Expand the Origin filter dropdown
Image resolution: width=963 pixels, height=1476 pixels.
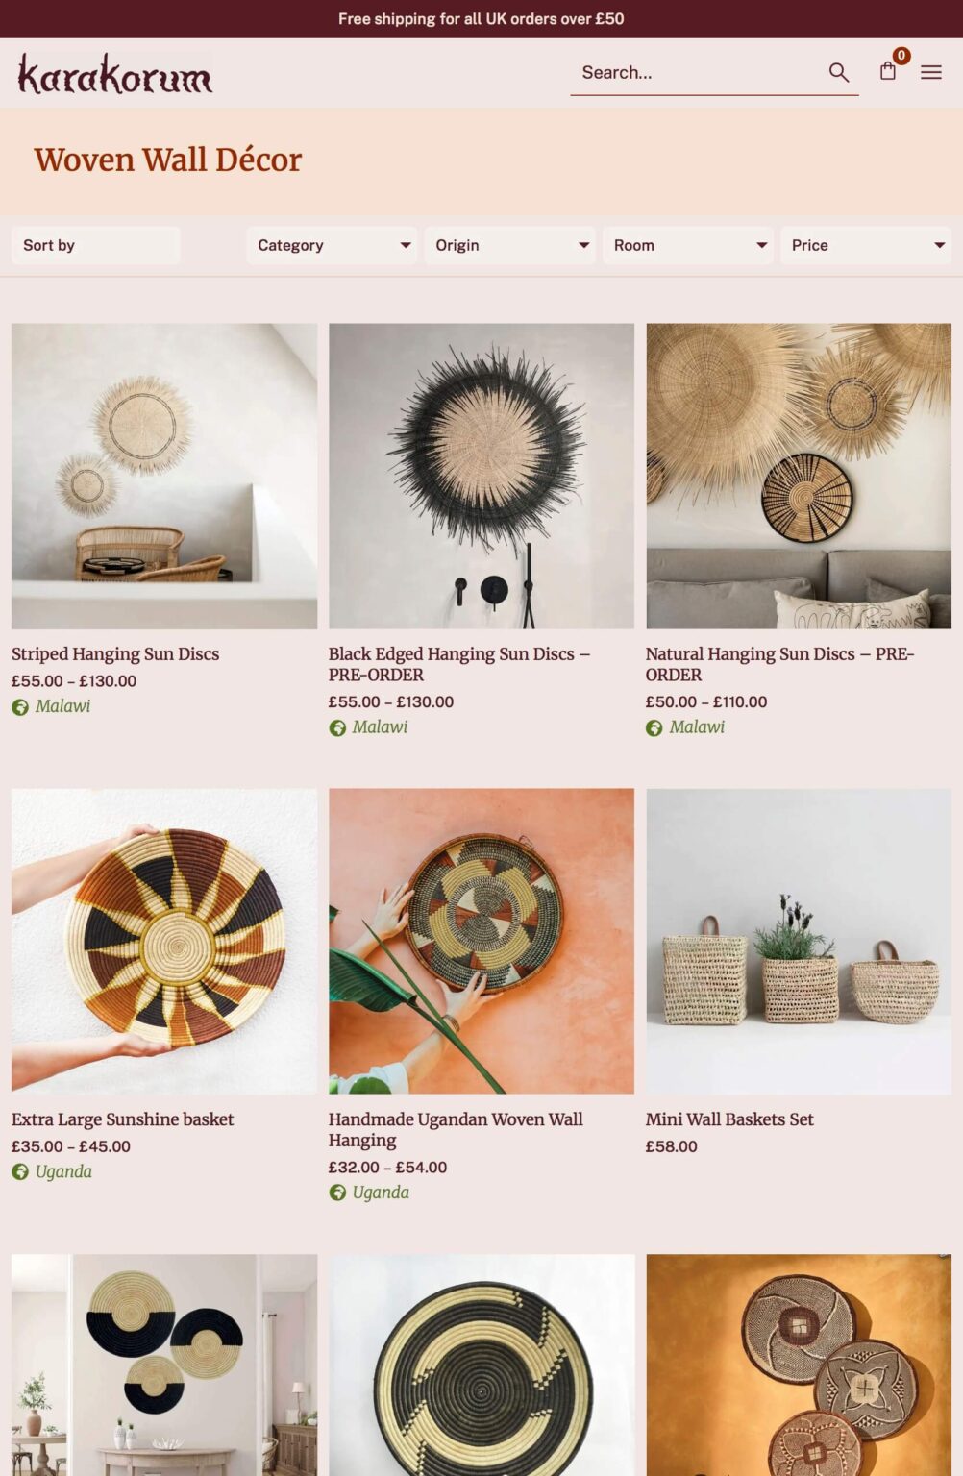(509, 245)
